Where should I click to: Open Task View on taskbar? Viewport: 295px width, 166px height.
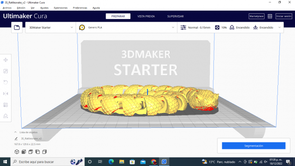(x=100, y=162)
